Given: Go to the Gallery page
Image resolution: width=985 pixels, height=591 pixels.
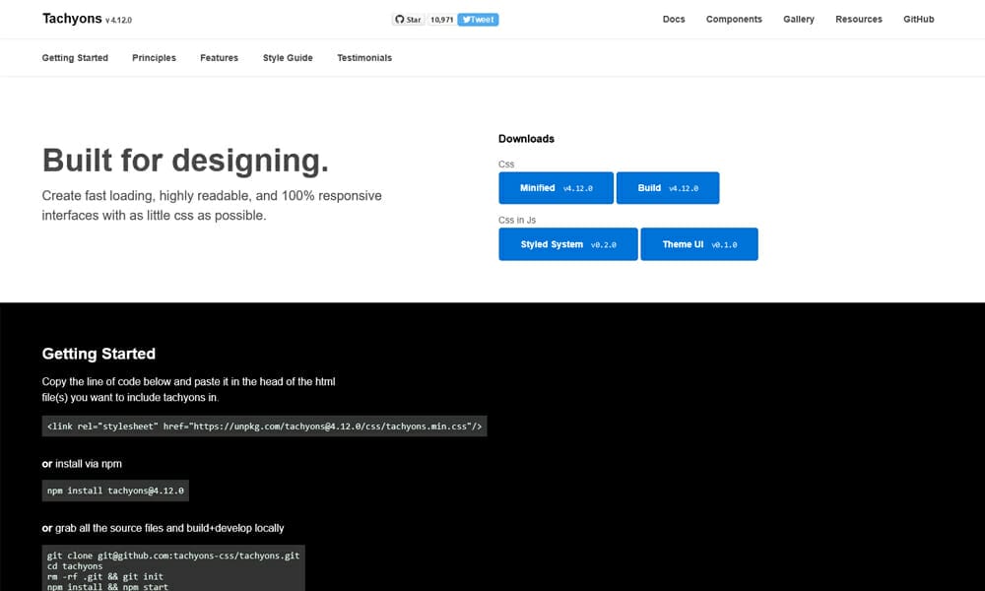Looking at the screenshot, I should (799, 20).
